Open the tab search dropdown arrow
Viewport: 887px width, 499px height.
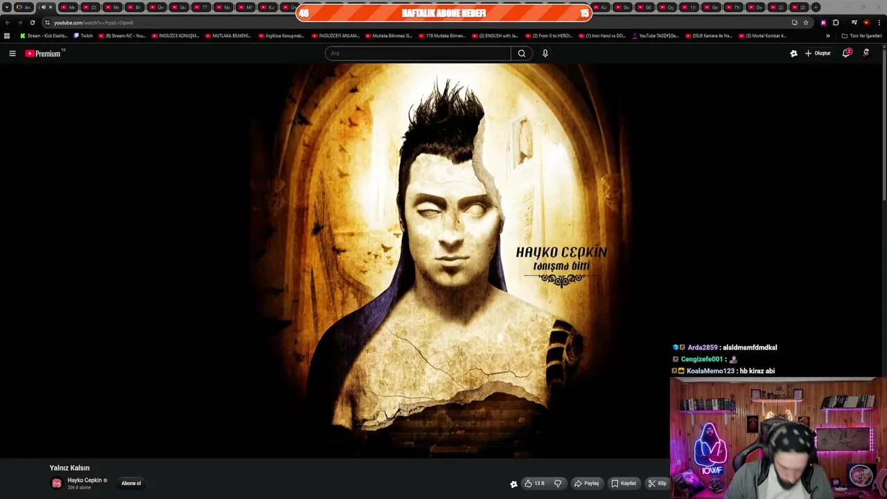(7, 7)
